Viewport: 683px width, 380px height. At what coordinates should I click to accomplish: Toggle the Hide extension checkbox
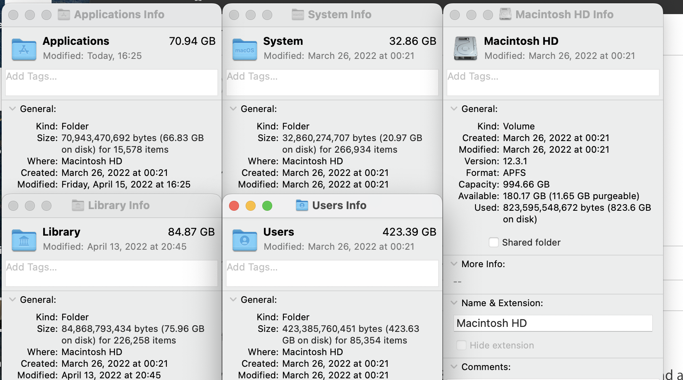pyautogui.click(x=461, y=345)
